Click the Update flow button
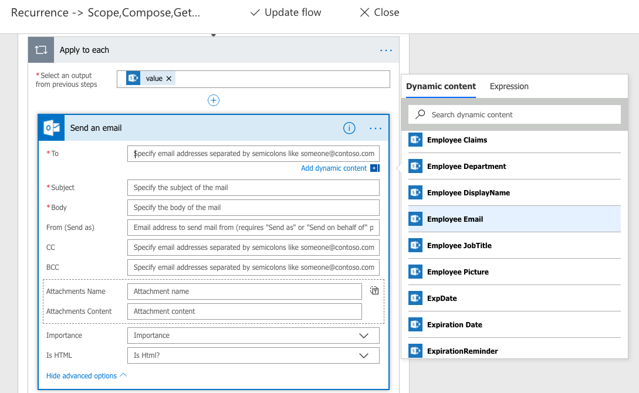This screenshot has width=639, height=393. click(x=286, y=12)
